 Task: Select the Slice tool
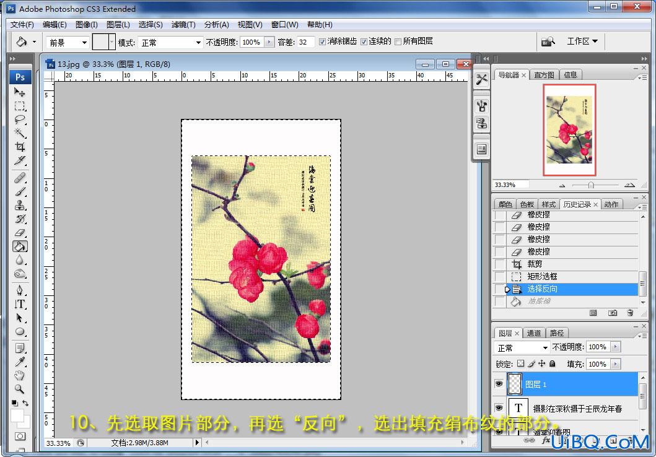coord(20,160)
